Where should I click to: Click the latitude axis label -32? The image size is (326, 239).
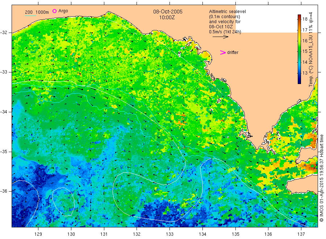point(4,33)
